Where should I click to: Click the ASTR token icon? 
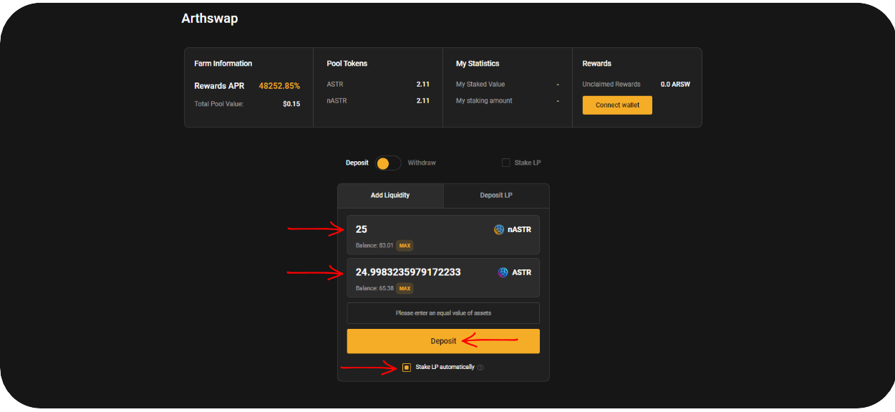click(x=503, y=273)
